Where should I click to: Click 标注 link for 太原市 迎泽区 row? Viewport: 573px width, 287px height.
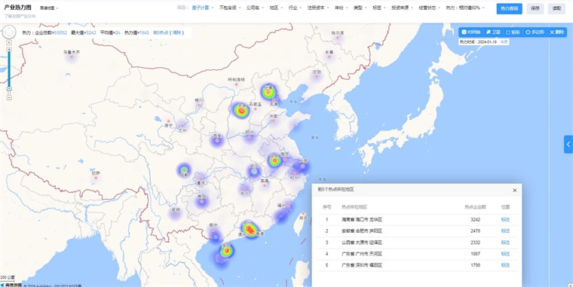[x=505, y=243]
